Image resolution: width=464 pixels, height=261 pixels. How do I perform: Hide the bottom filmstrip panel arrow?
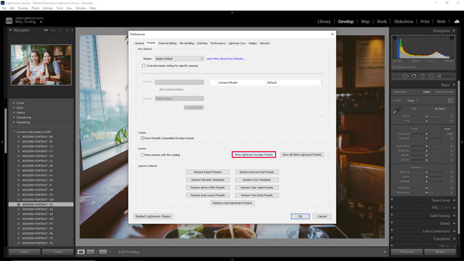(232, 259)
